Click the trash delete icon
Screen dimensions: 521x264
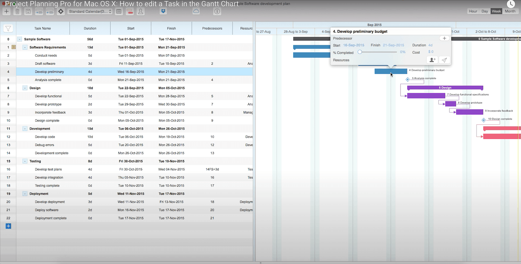tap(17, 12)
